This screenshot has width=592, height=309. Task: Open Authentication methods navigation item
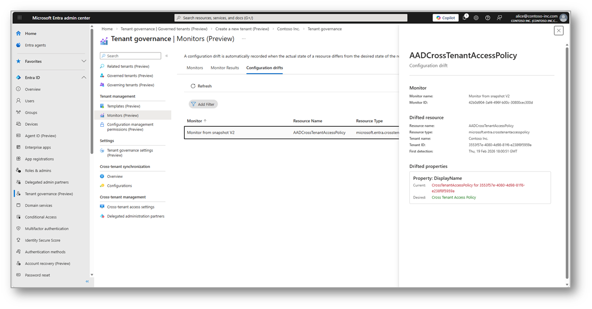pyautogui.click(x=45, y=252)
